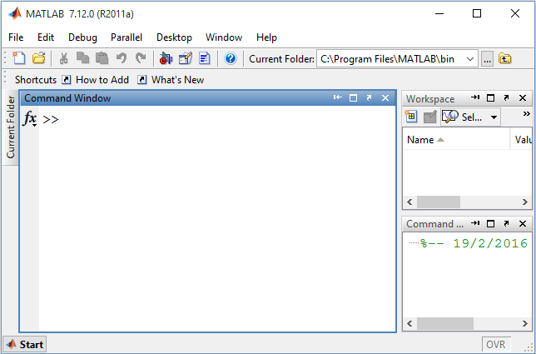Screen dimensions: 536x354
Task: Select the 19/2/2016 history entry
Action: click(474, 243)
